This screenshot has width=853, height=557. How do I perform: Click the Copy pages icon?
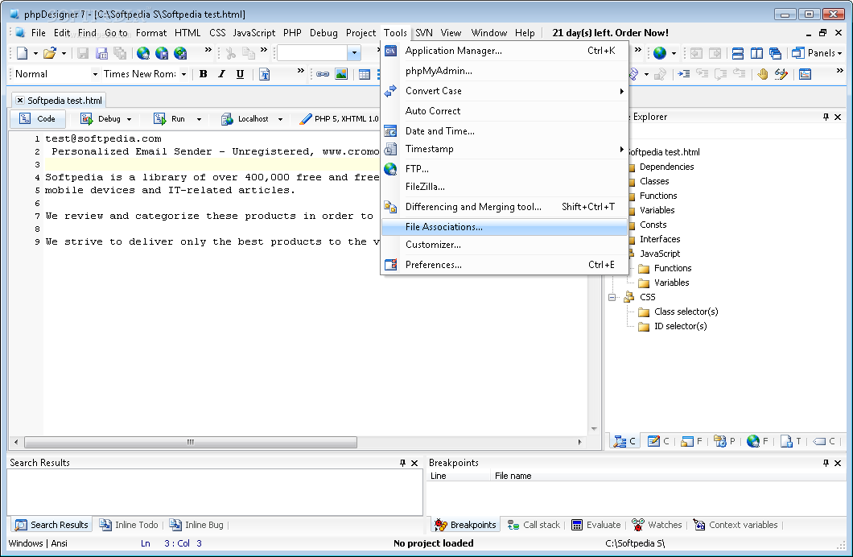click(249, 53)
